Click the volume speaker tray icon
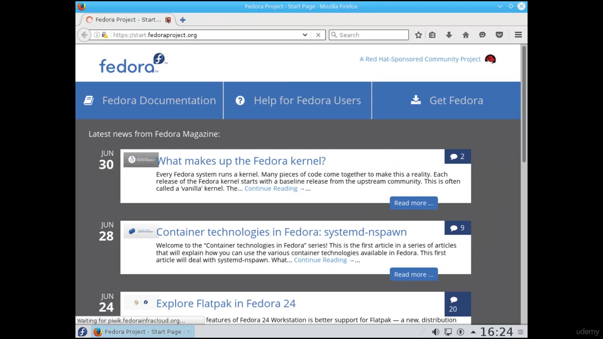The width and height of the screenshot is (603, 339). click(x=435, y=332)
